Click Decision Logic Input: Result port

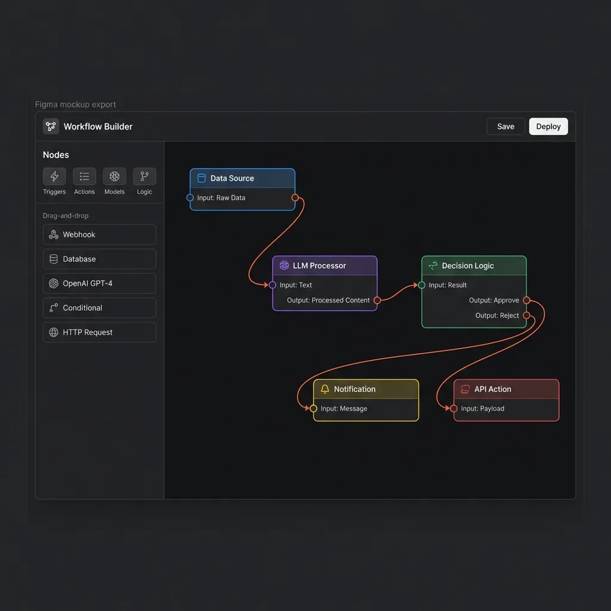tap(421, 285)
